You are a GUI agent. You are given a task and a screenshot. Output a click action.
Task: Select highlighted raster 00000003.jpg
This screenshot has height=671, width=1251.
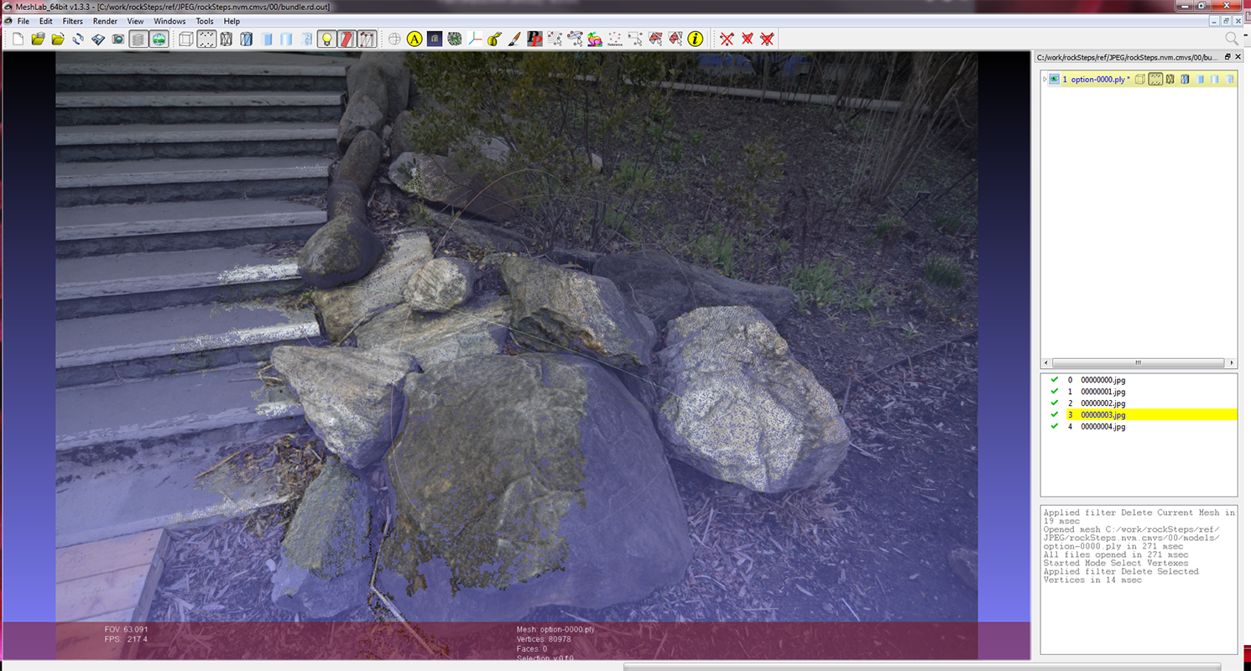pyautogui.click(x=1102, y=414)
